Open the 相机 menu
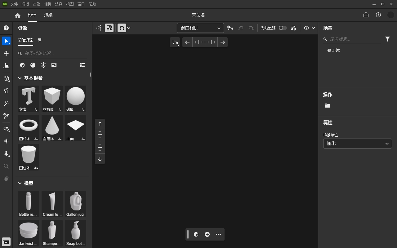Screen dimensions: 397x248 (x=47, y=4)
